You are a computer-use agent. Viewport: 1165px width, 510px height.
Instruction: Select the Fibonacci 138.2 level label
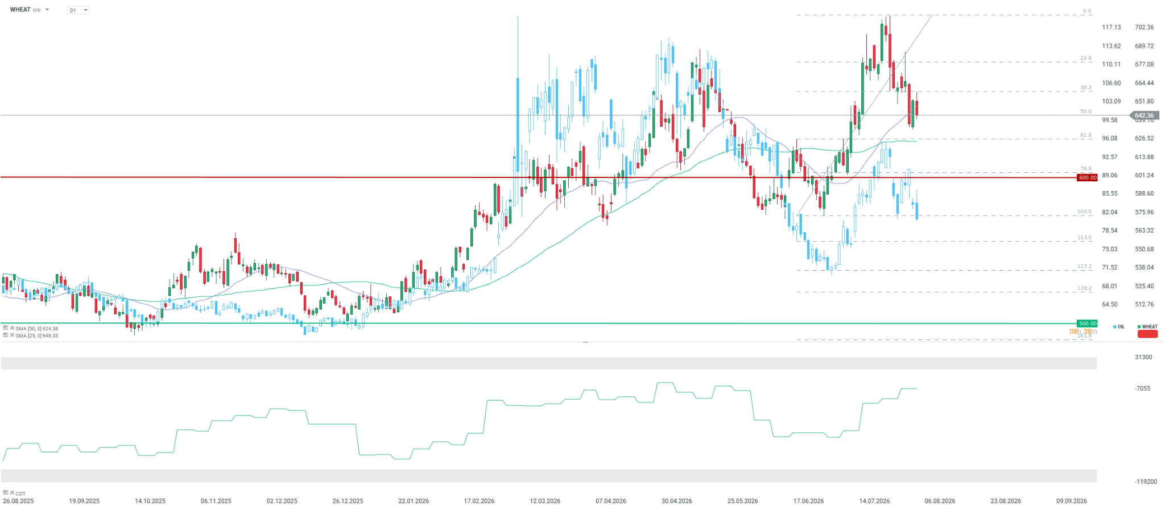1084,288
